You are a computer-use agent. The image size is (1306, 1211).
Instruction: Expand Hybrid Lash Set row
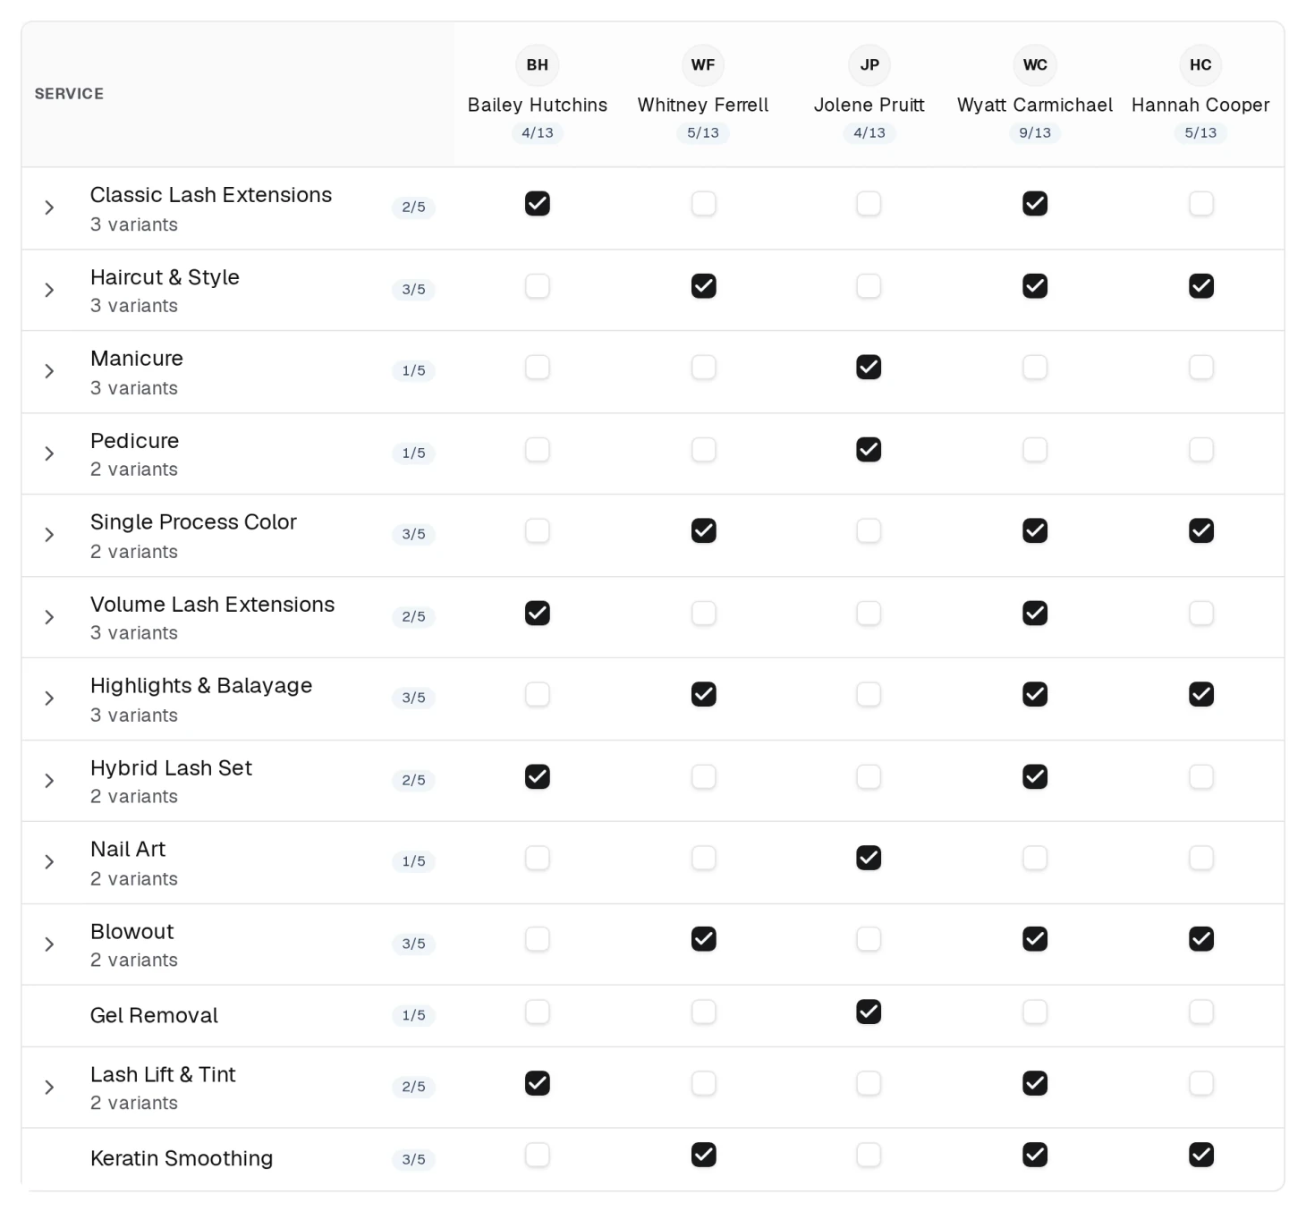point(49,781)
